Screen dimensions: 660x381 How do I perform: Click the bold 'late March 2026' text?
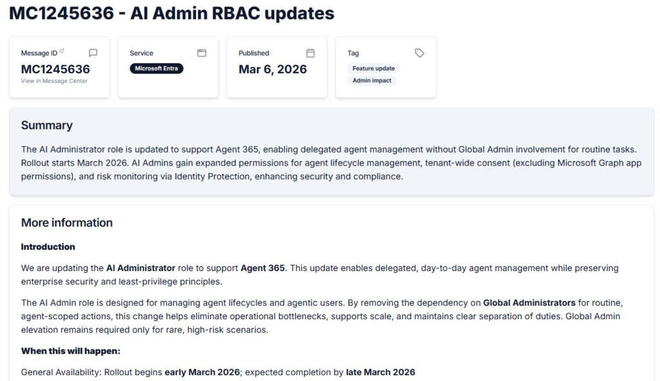(x=381, y=372)
